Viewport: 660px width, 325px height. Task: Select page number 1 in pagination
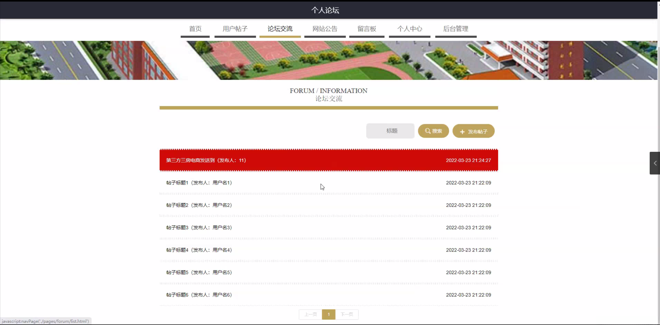[328, 314]
